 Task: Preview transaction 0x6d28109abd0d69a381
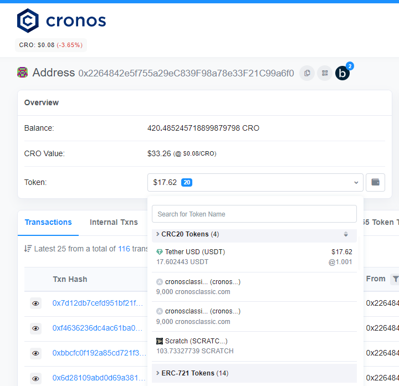click(35, 379)
